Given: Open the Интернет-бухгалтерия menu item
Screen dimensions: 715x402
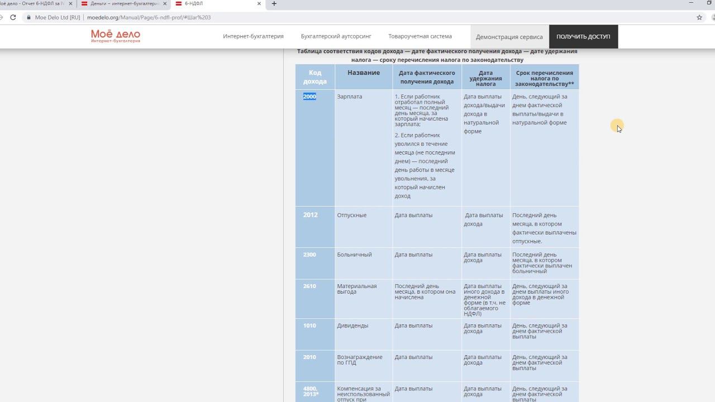Looking at the screenshot, I should pos(253,36).
